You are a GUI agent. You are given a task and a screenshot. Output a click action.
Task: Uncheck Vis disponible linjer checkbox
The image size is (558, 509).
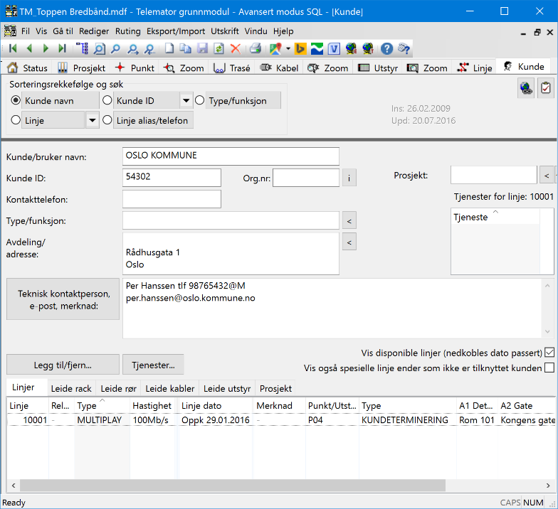coord(549,353)
